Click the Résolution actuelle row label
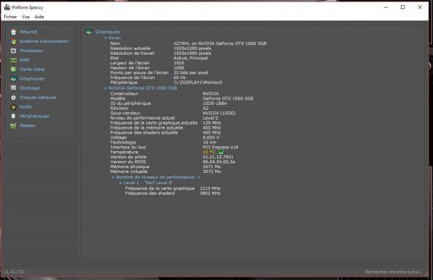Viewport: 433px width, 280px height. click(x=130, y=48)
